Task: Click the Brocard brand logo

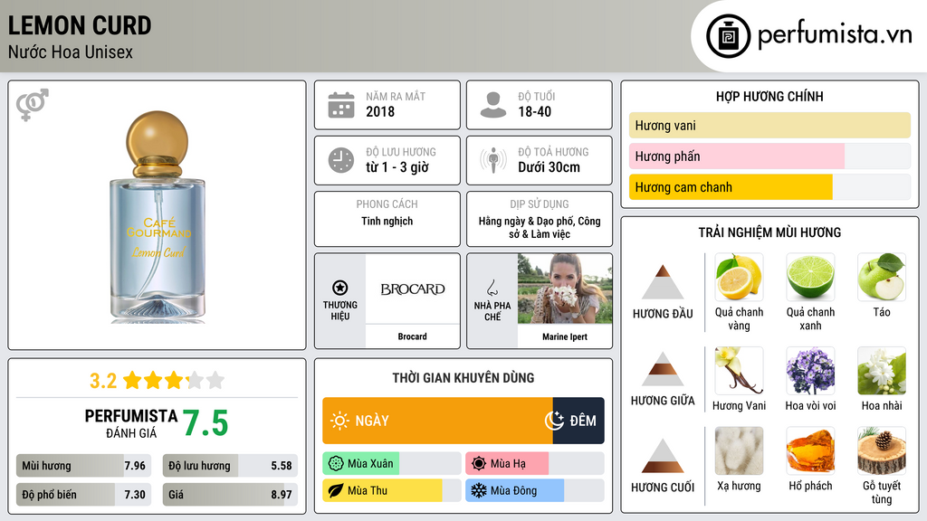Action: click(x=412, y=289)
